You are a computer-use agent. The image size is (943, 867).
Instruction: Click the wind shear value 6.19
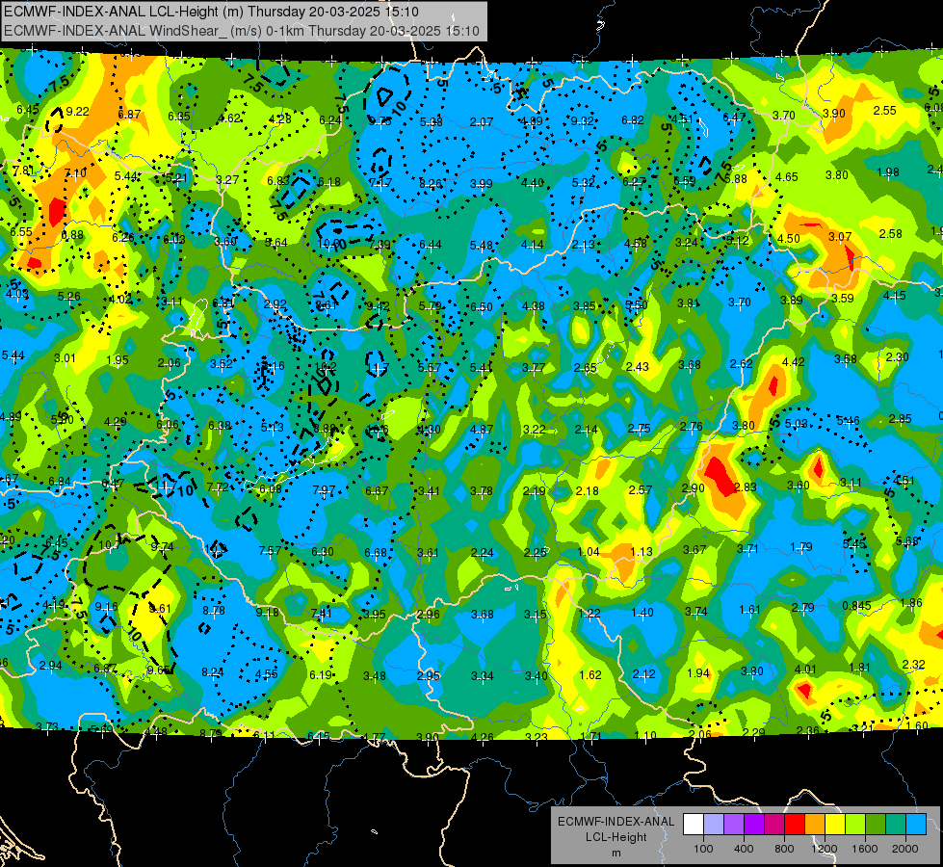(321, 675)
